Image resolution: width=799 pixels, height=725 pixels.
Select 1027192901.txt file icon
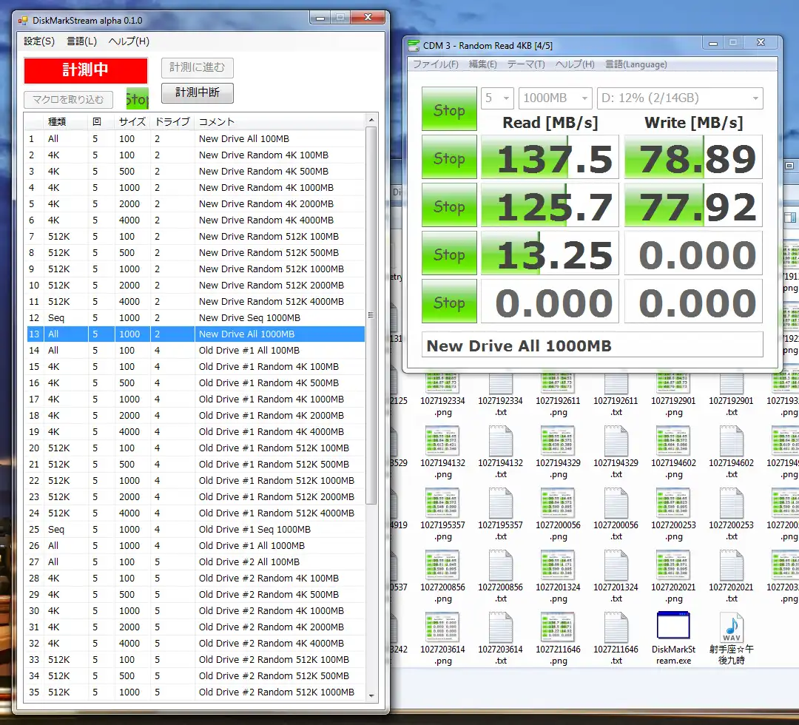pos(731,383)
